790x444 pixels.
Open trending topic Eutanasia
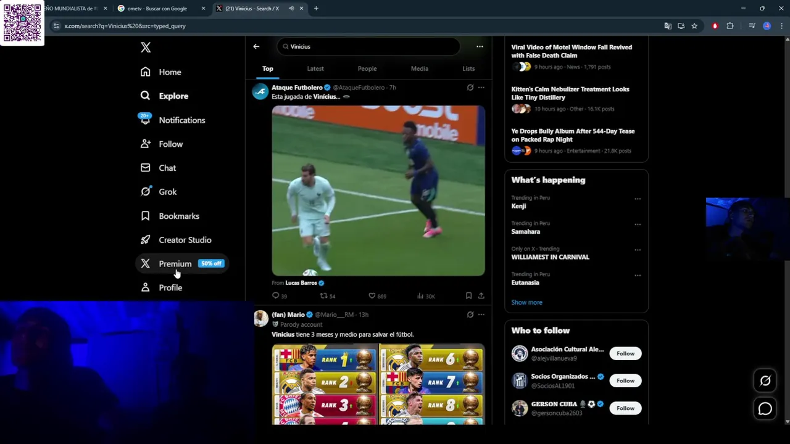(525, 282)
